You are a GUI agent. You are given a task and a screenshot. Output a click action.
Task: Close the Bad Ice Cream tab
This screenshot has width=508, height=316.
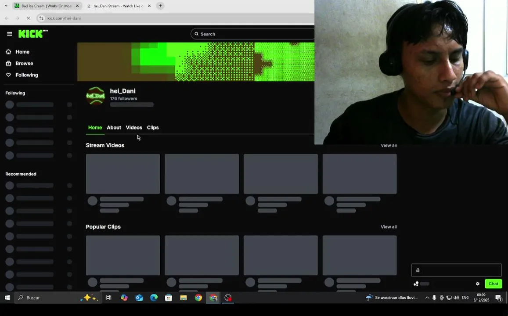pos(77,6)
